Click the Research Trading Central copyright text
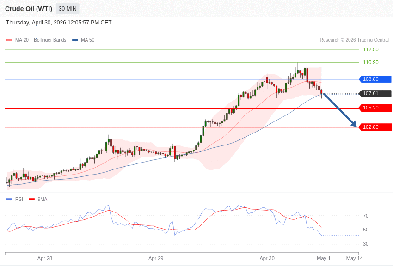Screen dimensions: 393x266 (x=354, y=40)
